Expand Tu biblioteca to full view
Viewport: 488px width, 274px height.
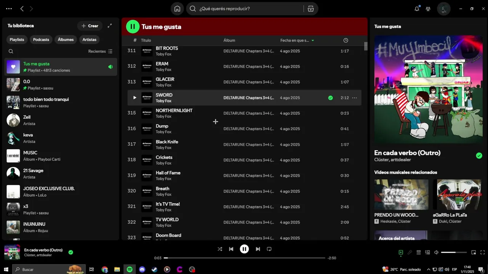tap(110, 25)
